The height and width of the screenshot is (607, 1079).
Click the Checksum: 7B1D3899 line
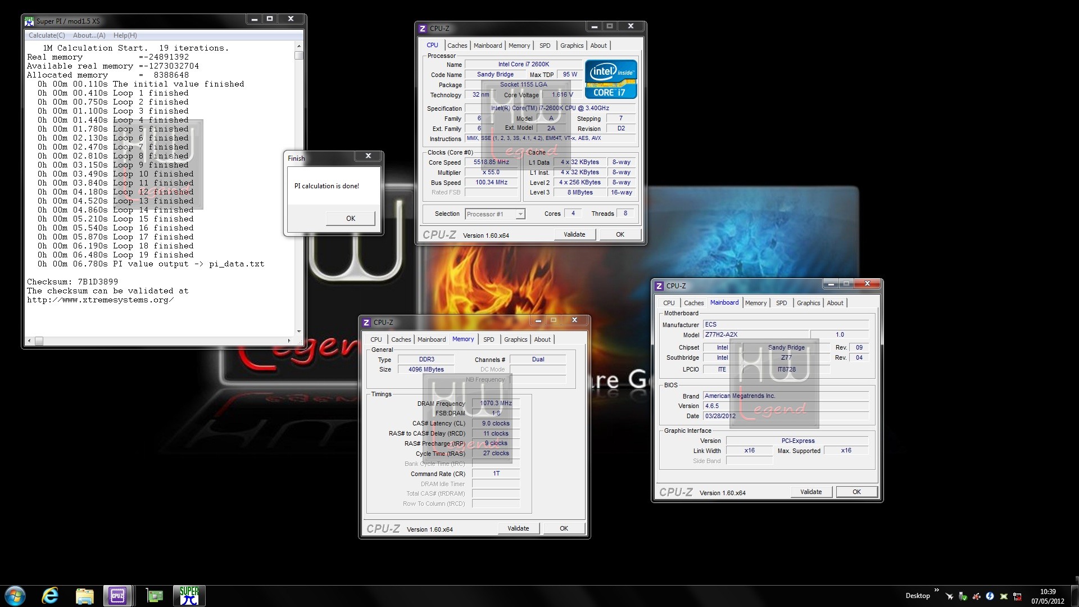tap(72, 282)
